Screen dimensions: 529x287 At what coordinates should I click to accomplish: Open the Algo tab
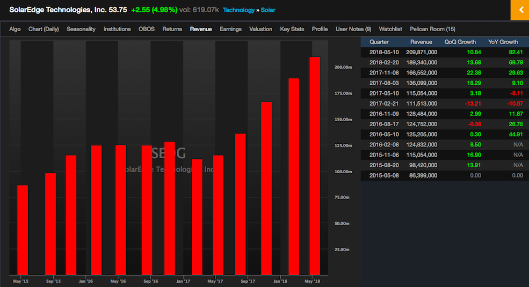pos(15,29)
